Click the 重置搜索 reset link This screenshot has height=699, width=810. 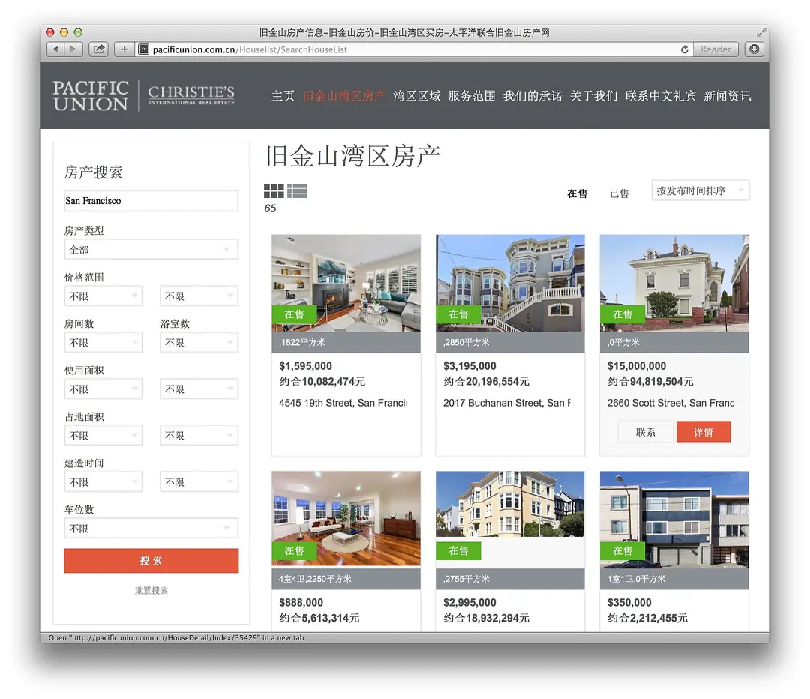151,591
